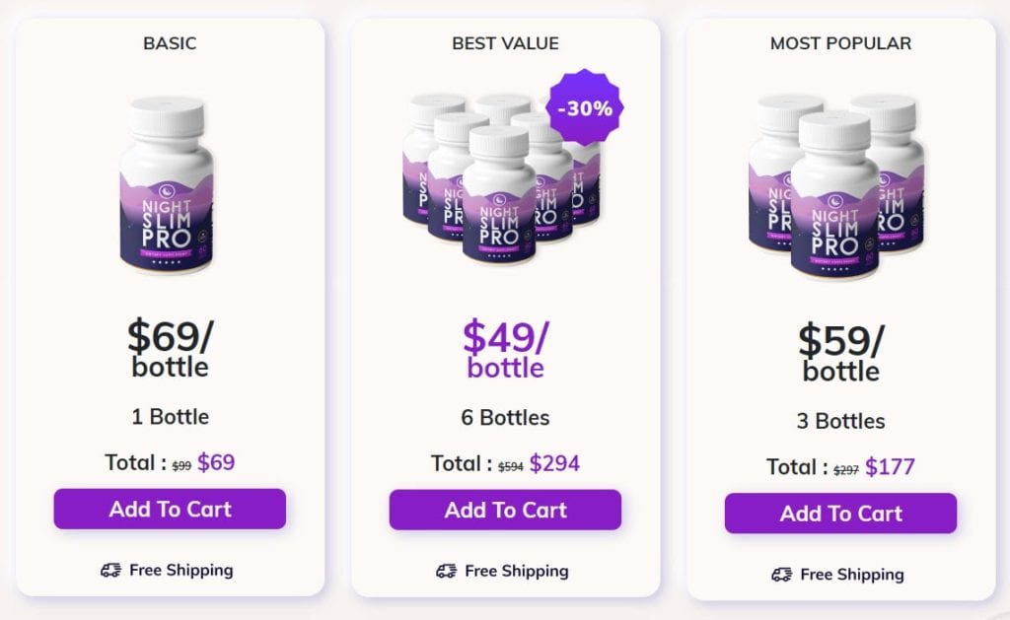Add the 1 Bottle Basic package to cart
The height and width of the screenshot is (620, 1010).
pos(170,510)
